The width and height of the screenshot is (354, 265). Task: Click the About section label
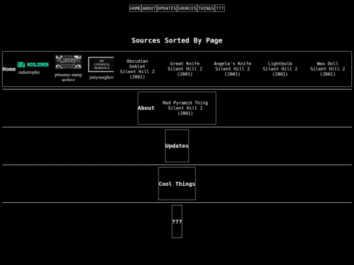146,108
